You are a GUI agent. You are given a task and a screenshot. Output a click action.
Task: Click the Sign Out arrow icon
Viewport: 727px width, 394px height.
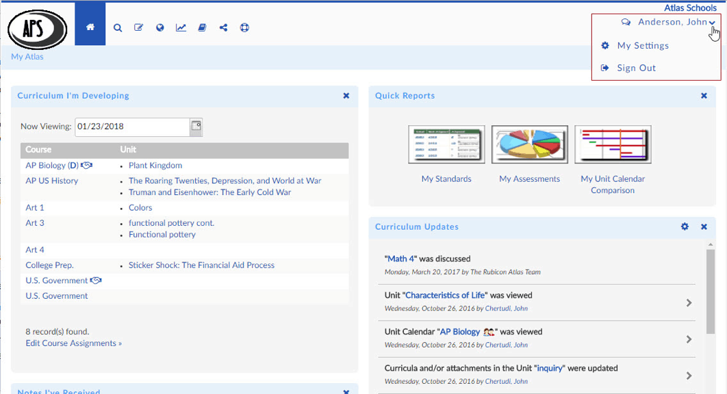pos(604,68)
